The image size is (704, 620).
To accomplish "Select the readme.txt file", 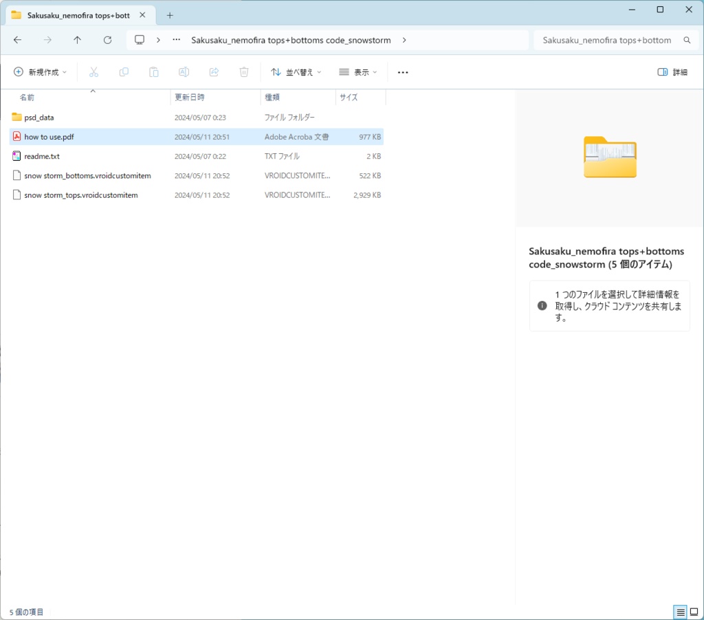I will click(196, 156).
